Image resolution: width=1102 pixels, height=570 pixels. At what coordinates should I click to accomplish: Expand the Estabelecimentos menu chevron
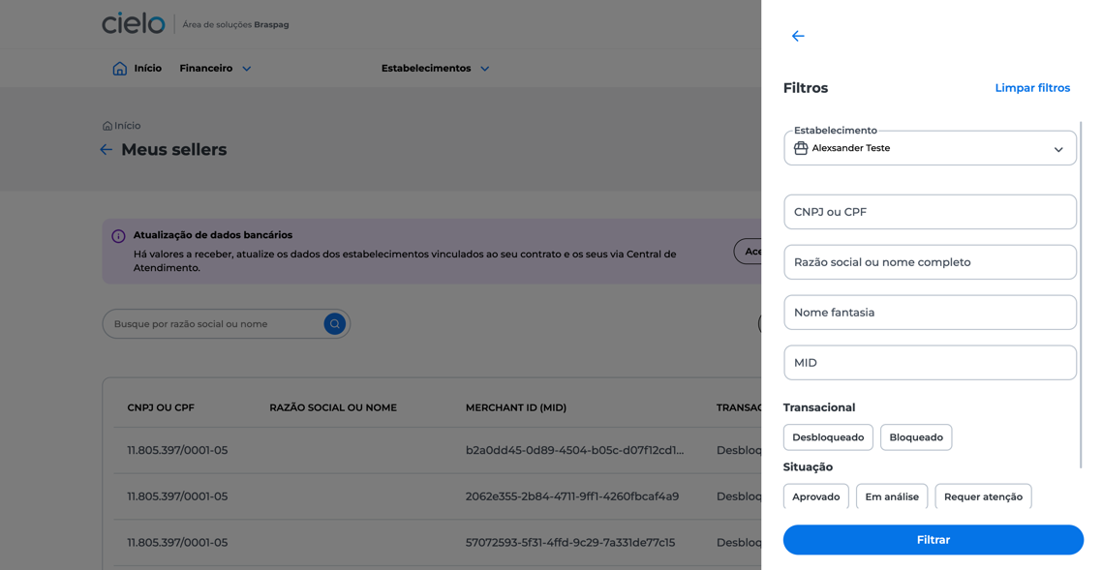(x=485, y=69)
